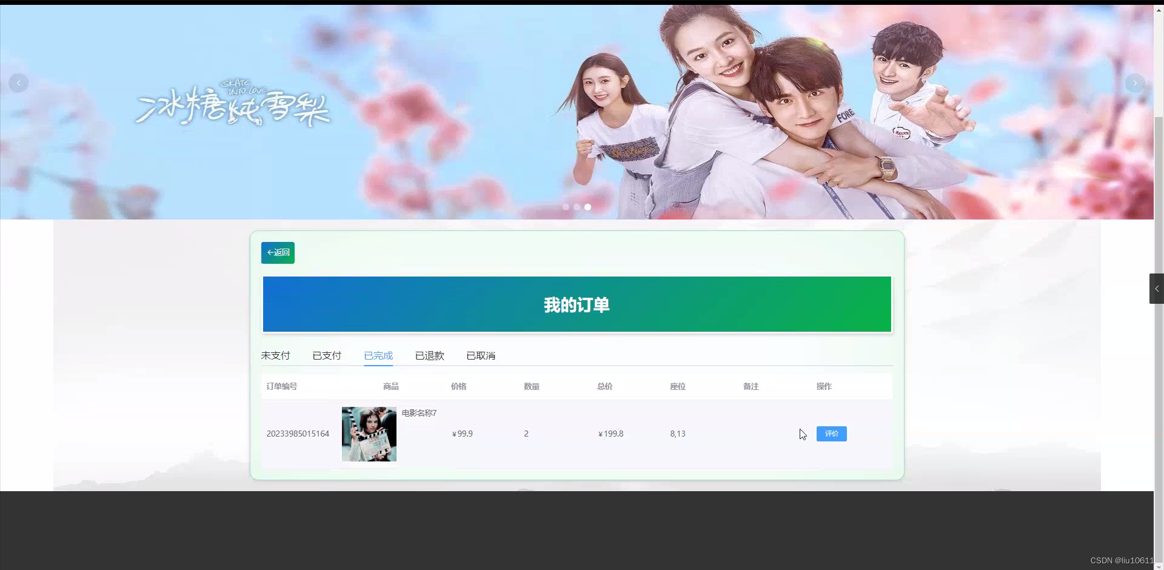Click the scrollbar down arrow
This screenshot has width=1164, height=570.
click(1159, 566)
